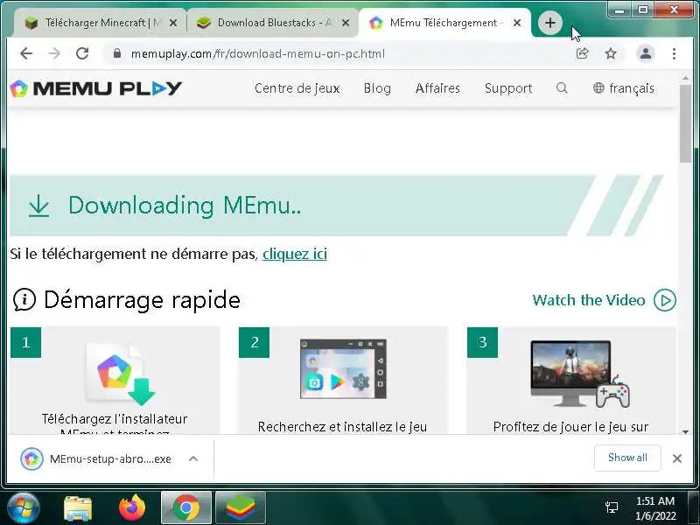The image size is (700, 525).
Task: Click the step 2 emulator thumbnail
Action: (x=343, y=368)
